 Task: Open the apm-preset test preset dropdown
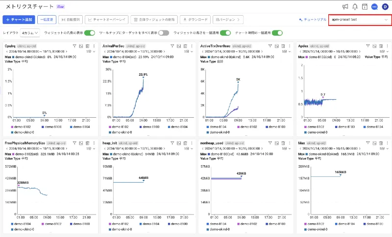pos(360,20)
